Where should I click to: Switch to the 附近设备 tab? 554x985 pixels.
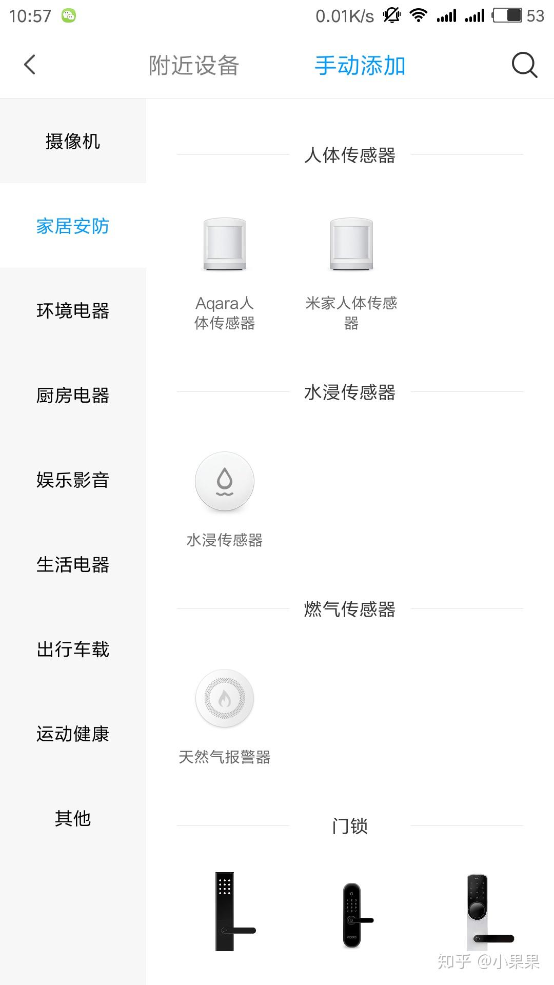194,66
